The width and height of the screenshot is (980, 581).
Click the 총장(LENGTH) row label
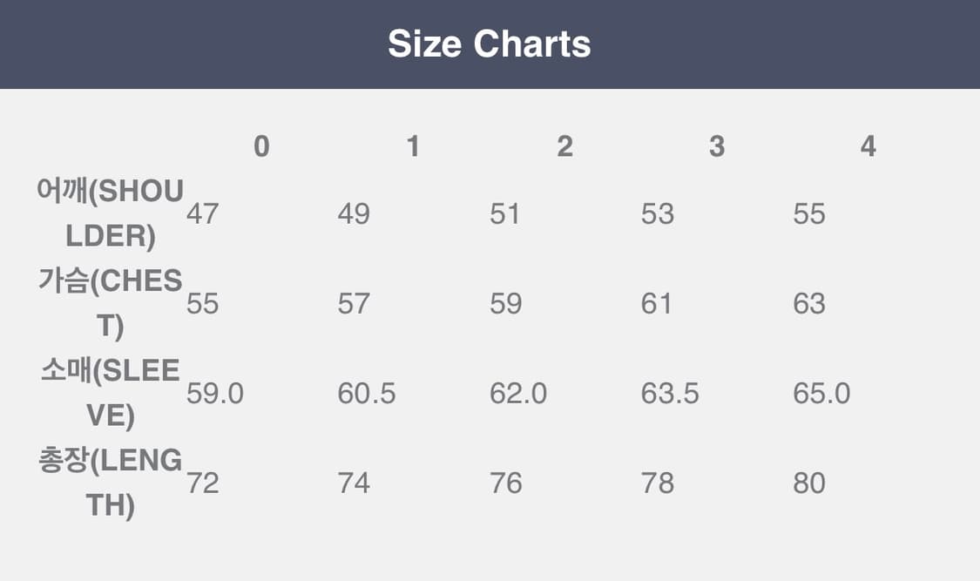click(111, 483)
